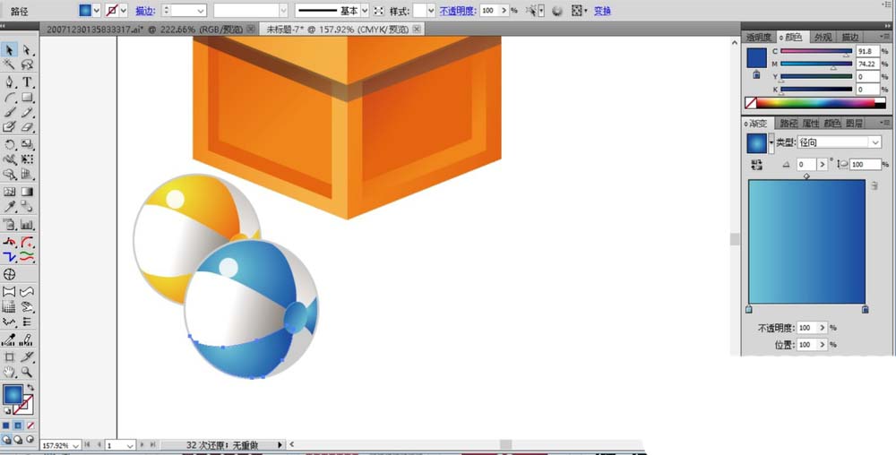This screenshot has height=455, width=896.
Task: Select the Direct Selection tool
Action: (27, 50)
